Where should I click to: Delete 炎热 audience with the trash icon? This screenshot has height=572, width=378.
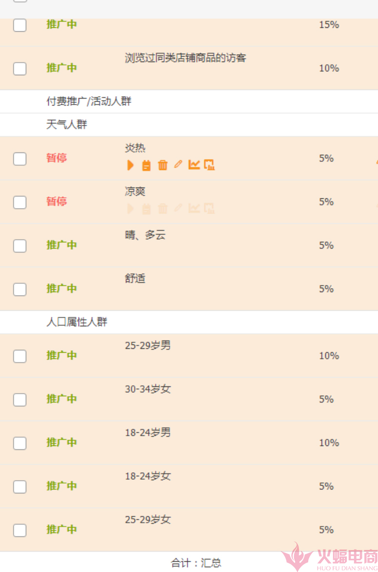pos(163,165)
